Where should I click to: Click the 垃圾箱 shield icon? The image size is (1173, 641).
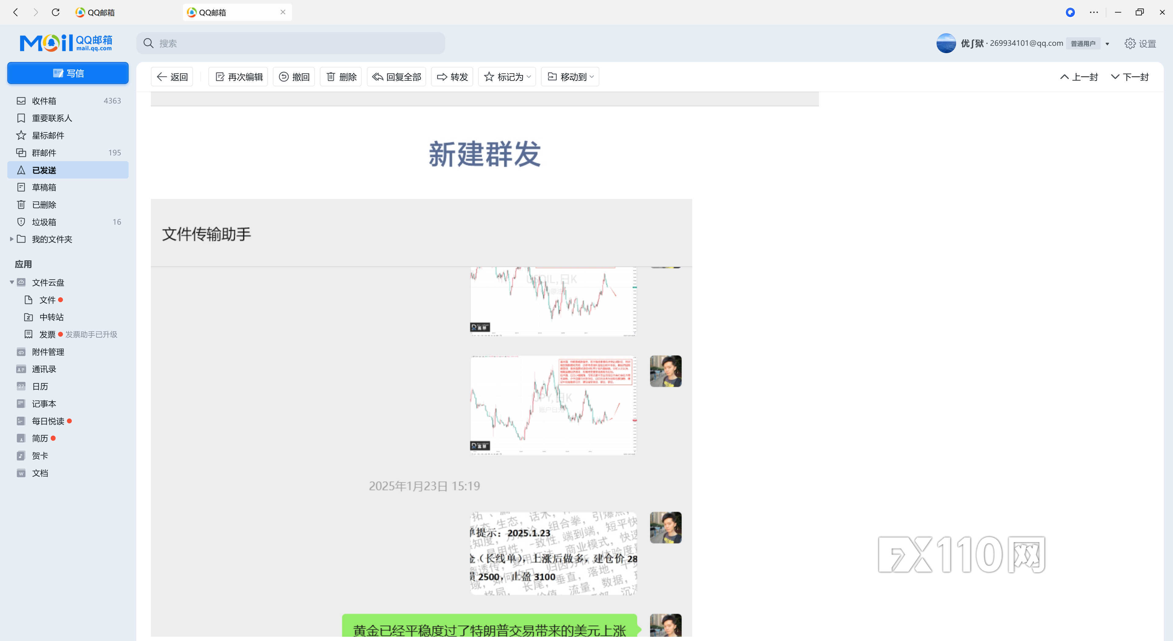coord(21,222)
